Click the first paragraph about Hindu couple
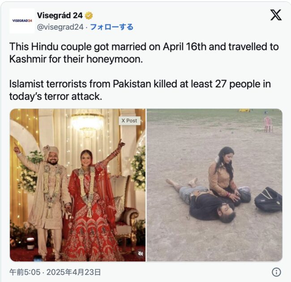The height and width of the screenshot is (282, 291). [x=144, y=53]
